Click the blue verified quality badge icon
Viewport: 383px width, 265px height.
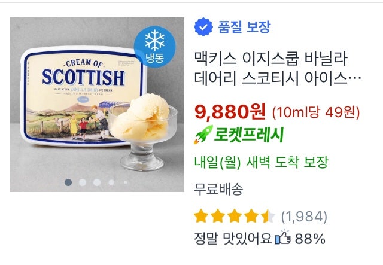point(203,27)
